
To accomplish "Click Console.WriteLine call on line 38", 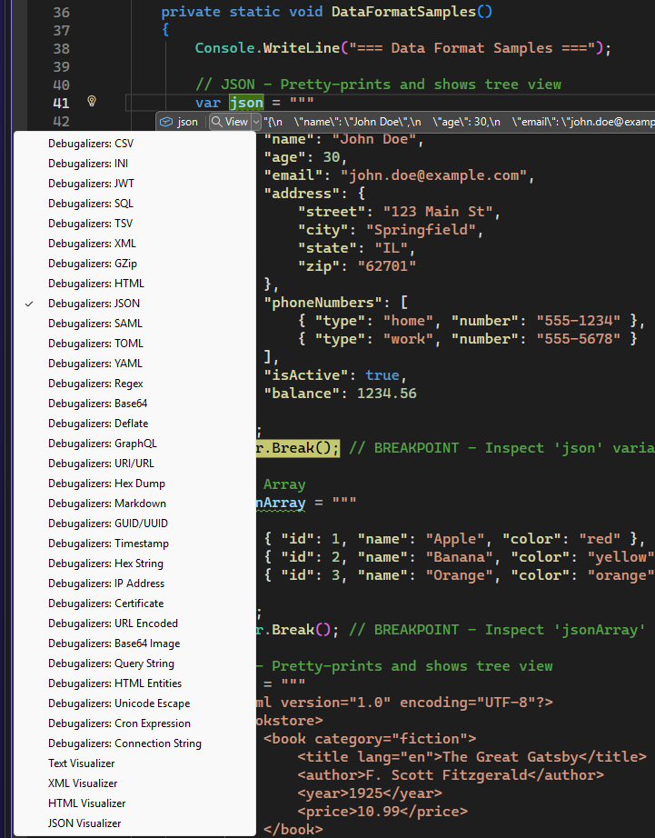I will 267,48.
